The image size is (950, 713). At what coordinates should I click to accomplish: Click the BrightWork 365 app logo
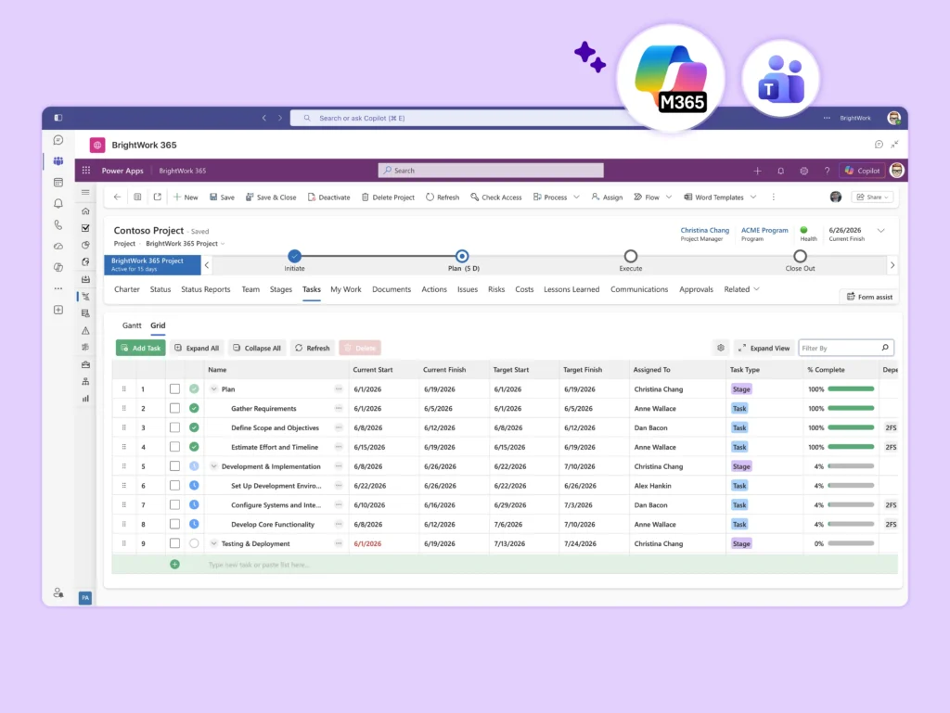tap(96, 146)
